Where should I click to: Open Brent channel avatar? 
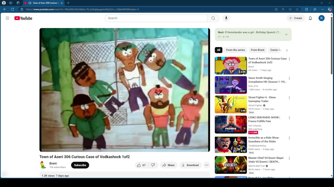[43, 165]
